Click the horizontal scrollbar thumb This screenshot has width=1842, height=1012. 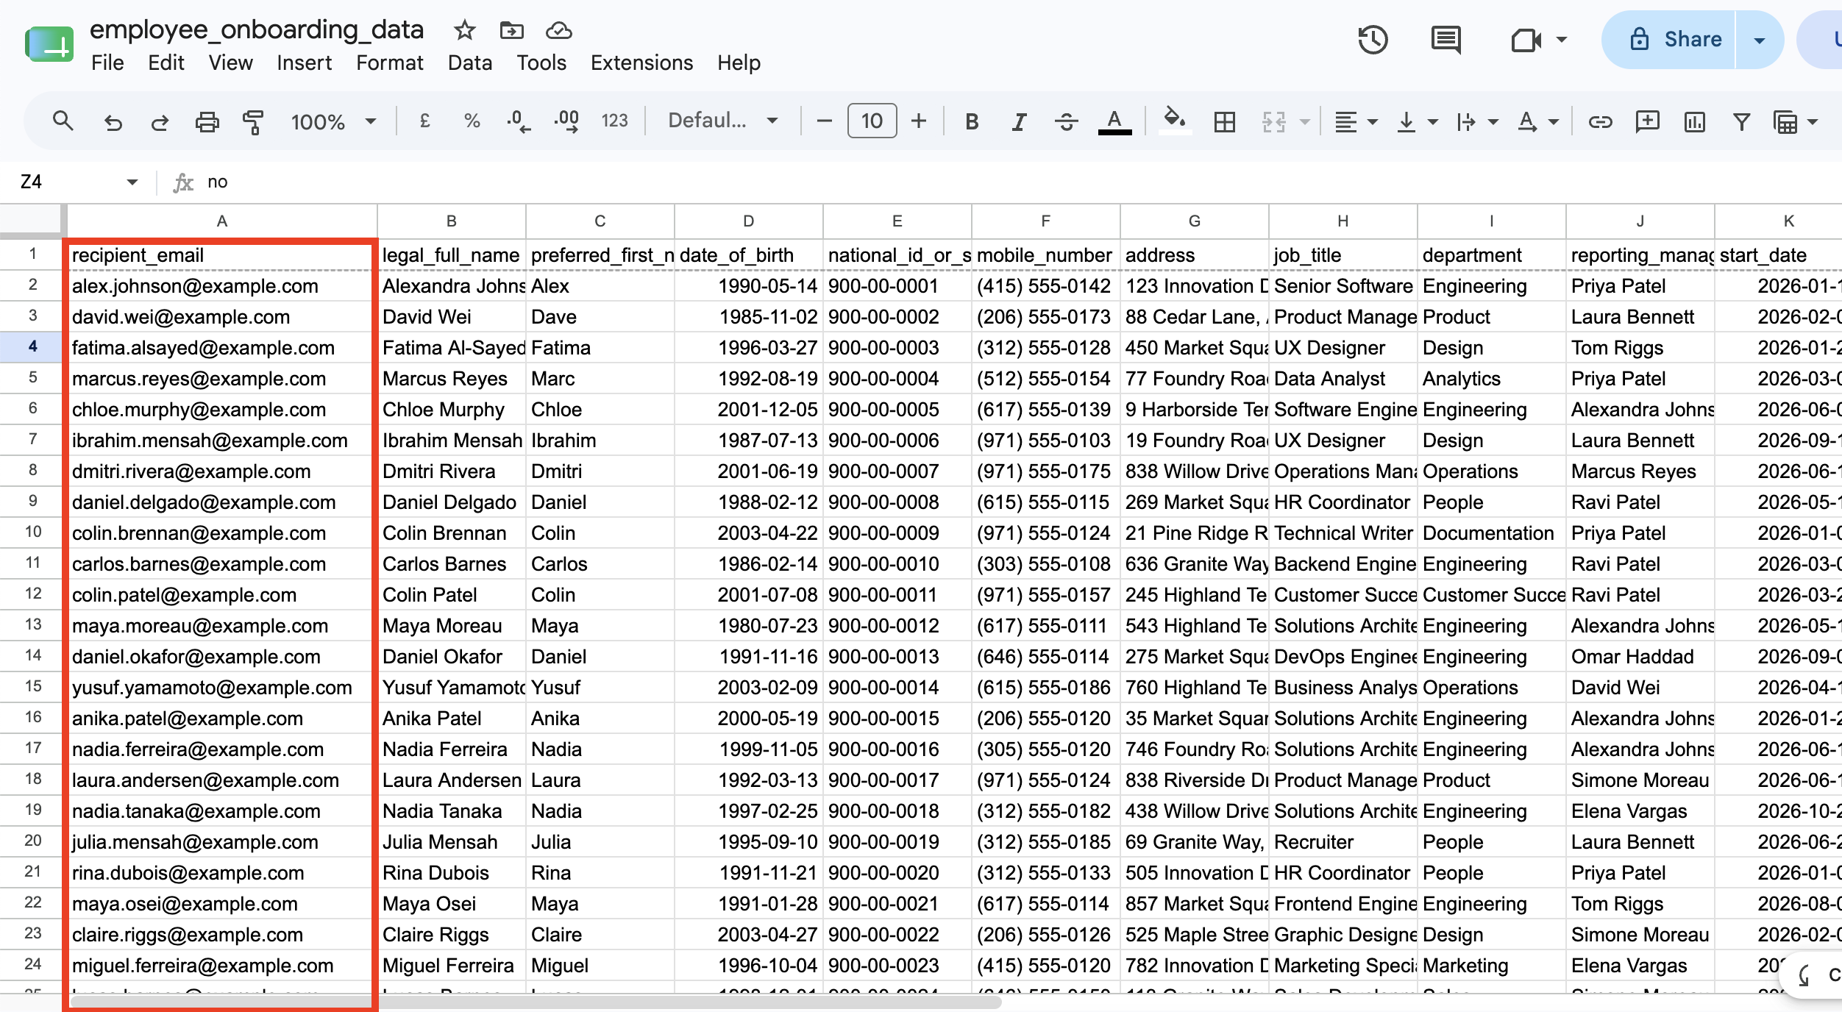tap(536, 1002)
